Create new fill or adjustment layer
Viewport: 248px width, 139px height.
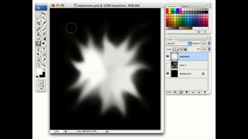coord(187,92)
